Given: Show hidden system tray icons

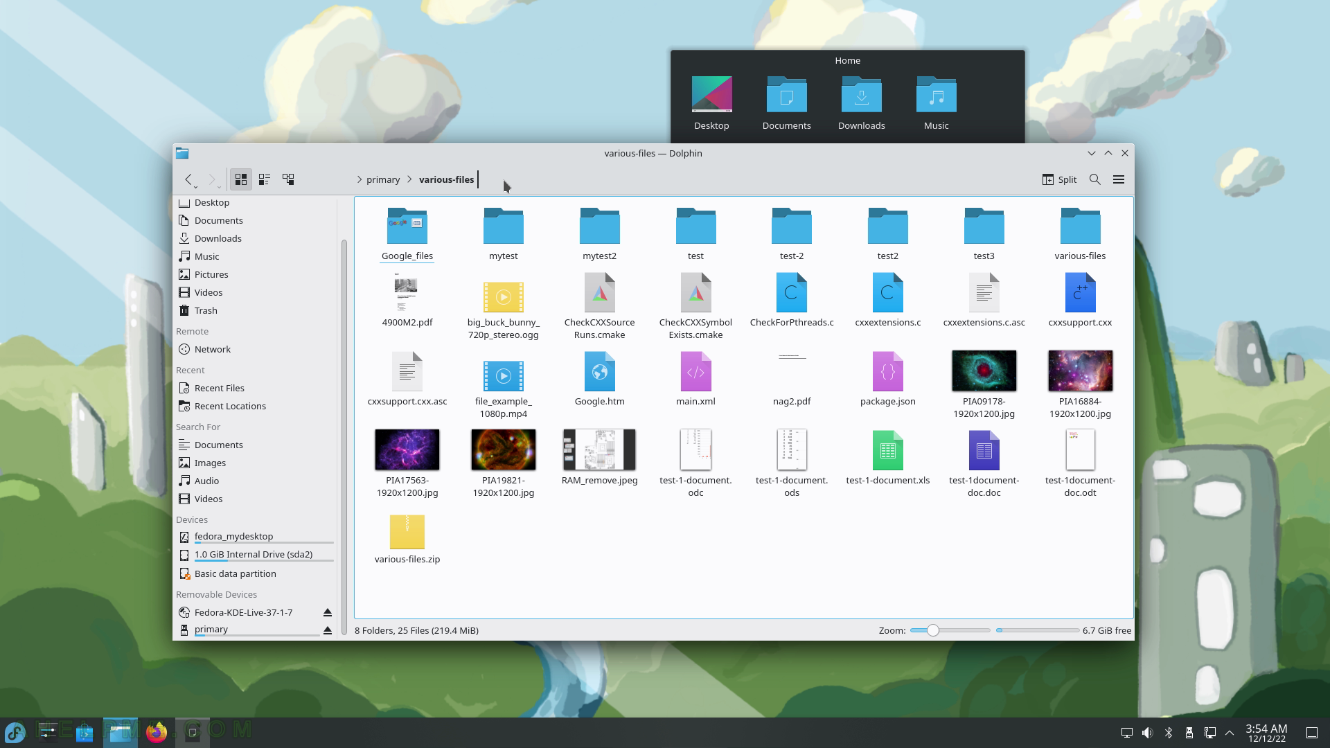Looking at the screenshot, I should [1230, 733].
